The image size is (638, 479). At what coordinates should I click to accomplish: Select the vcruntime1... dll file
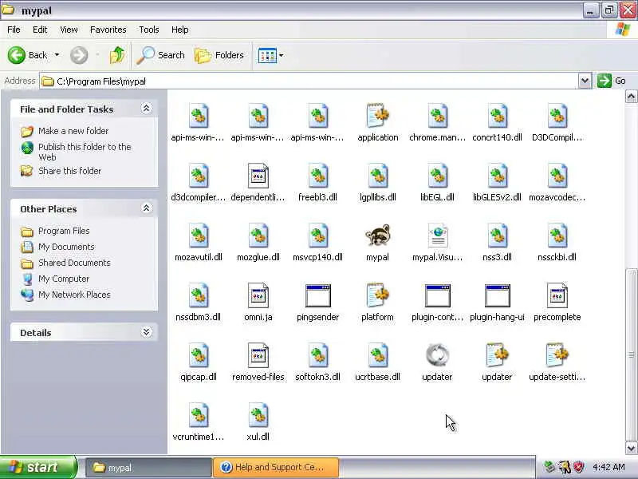(198, 414)
